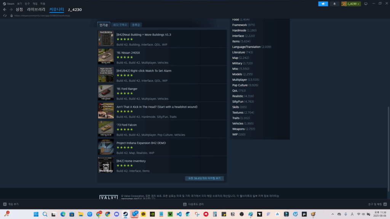
Task: Open the 친구 menu
Action: (27, 4)
